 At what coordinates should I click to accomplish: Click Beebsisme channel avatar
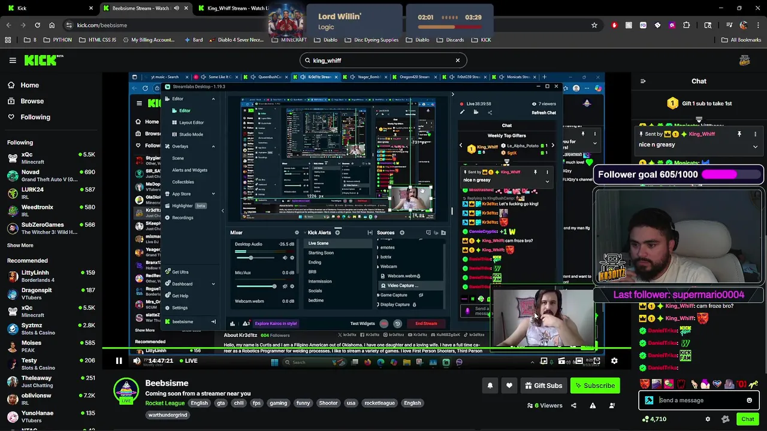(126, 391)
